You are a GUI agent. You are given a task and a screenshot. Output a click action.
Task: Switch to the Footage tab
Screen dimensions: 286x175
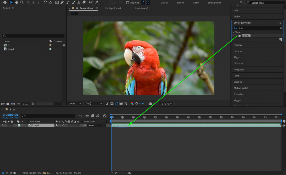tap(113, 8)
